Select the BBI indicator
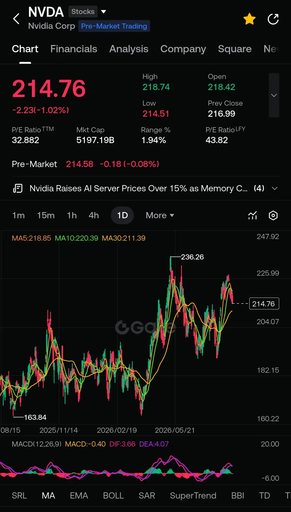The image size is (291, 512). [x=238, y=496]
